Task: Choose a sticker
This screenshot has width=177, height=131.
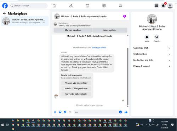Action: (65, 112)
